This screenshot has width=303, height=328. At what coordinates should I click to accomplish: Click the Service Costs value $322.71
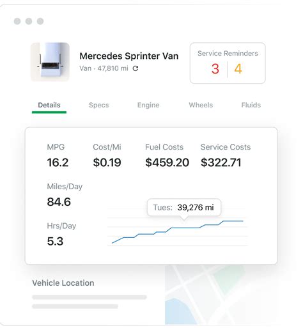click(221, 162)
